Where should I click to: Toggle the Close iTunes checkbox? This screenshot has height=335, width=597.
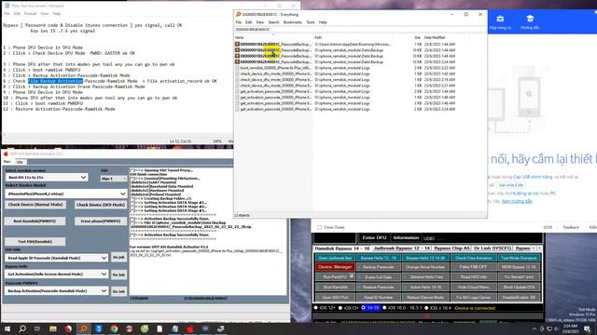(x=319, y=227)
